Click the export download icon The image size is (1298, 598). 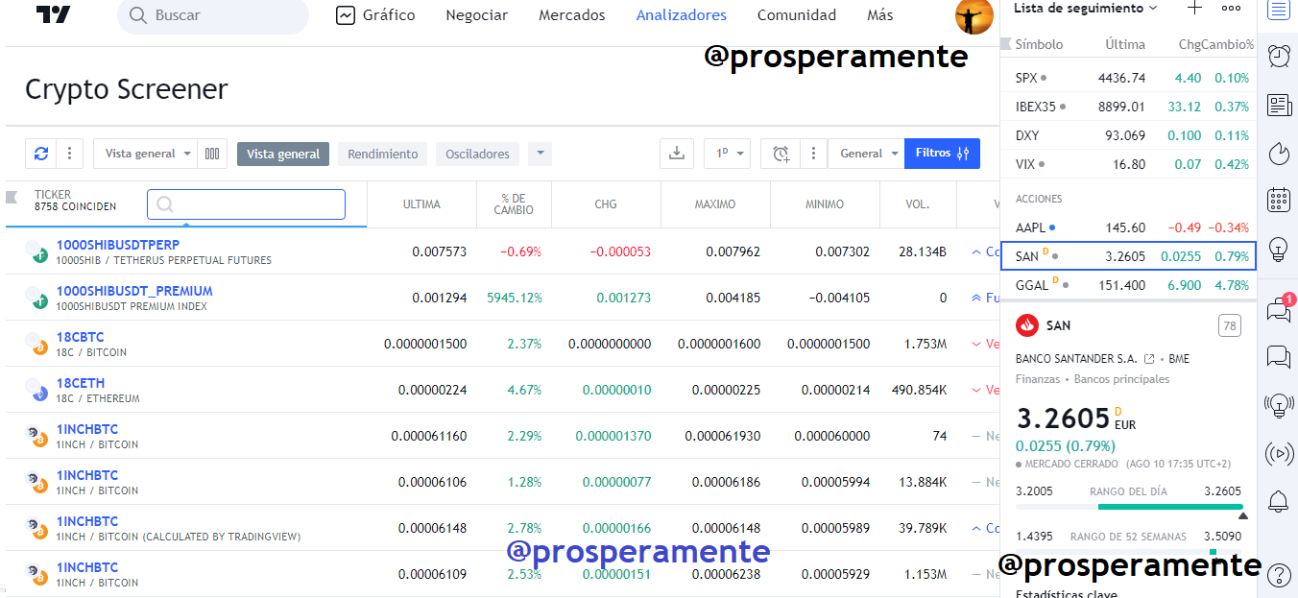point(677,154)
